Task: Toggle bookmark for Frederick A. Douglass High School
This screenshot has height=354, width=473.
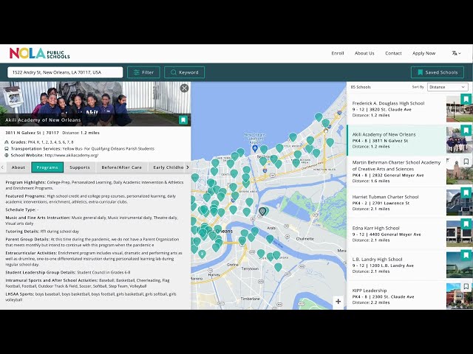Action: 466,99
